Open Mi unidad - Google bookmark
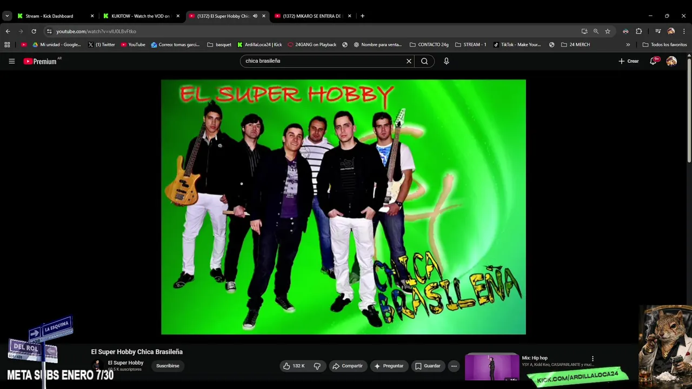 57,45
